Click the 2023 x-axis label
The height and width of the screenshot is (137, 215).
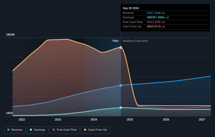coord(58,120)
